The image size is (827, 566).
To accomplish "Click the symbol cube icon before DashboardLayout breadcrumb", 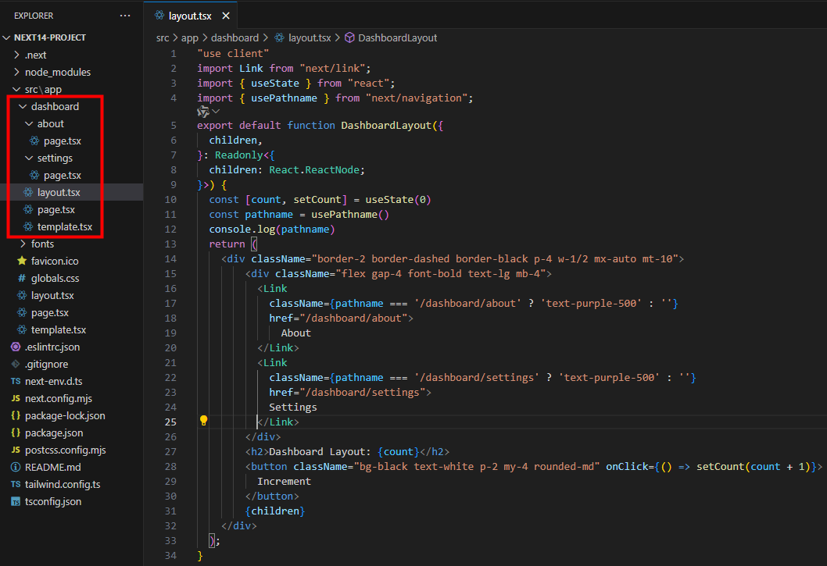I will pyautogui.click(x=349, y=38).
